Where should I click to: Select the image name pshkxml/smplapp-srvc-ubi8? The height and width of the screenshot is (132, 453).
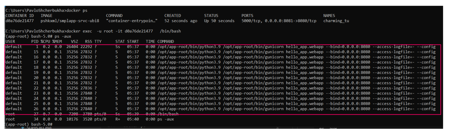70,21
